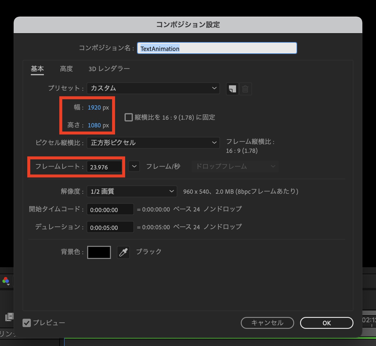Click the キャンセル button
Image resolution: width=376 pixels, height=346 pixels.
(267, 323)
